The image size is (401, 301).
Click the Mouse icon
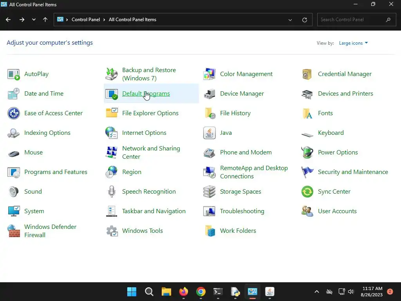click(x=14, y=154)
